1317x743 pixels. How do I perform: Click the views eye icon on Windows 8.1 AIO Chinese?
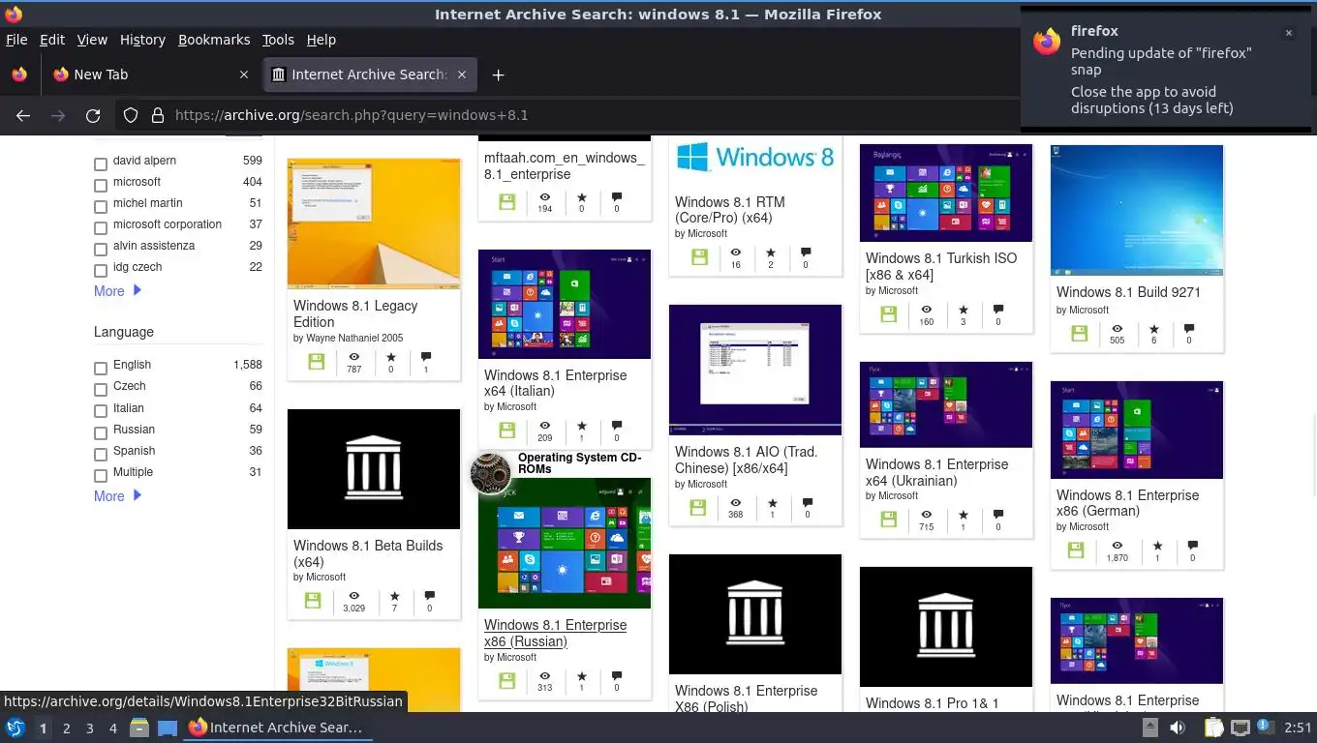coord(735,503)
